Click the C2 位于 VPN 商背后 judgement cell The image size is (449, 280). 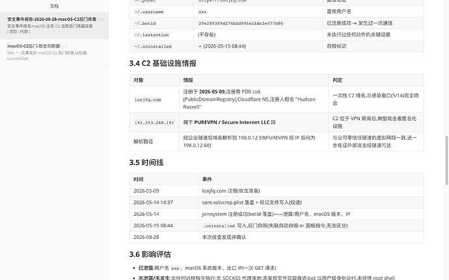point(376,122)
